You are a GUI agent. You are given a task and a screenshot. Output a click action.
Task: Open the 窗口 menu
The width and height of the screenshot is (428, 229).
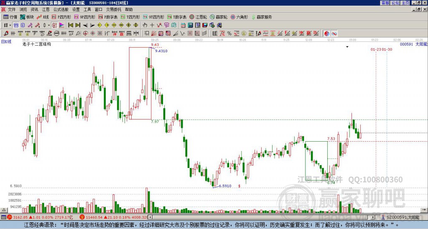[99, 10]
